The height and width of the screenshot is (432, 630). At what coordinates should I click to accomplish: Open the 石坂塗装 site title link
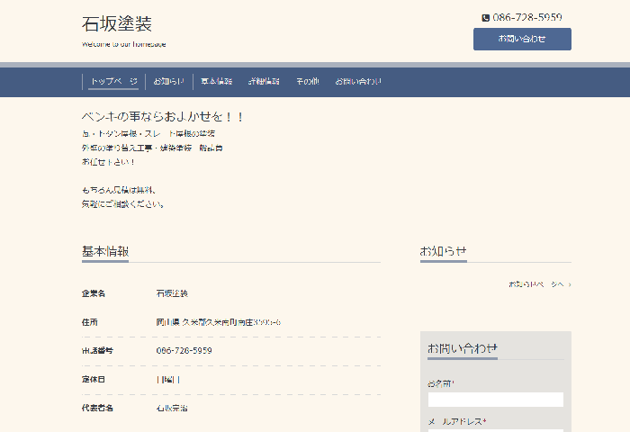pos(116,24)
